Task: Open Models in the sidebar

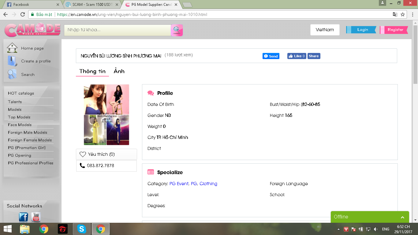Action: [x=15, y=109]
